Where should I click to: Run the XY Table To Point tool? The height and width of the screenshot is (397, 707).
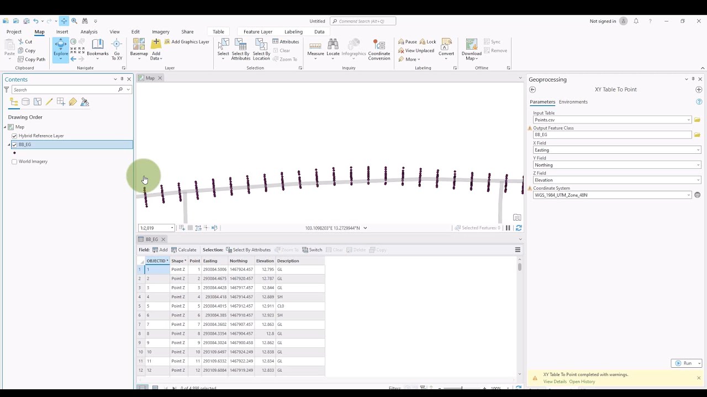click(684, 363)
